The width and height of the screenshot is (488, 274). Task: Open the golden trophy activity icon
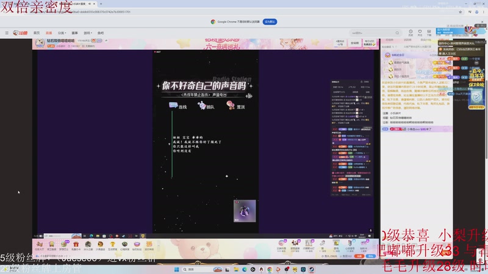point(112,245)
